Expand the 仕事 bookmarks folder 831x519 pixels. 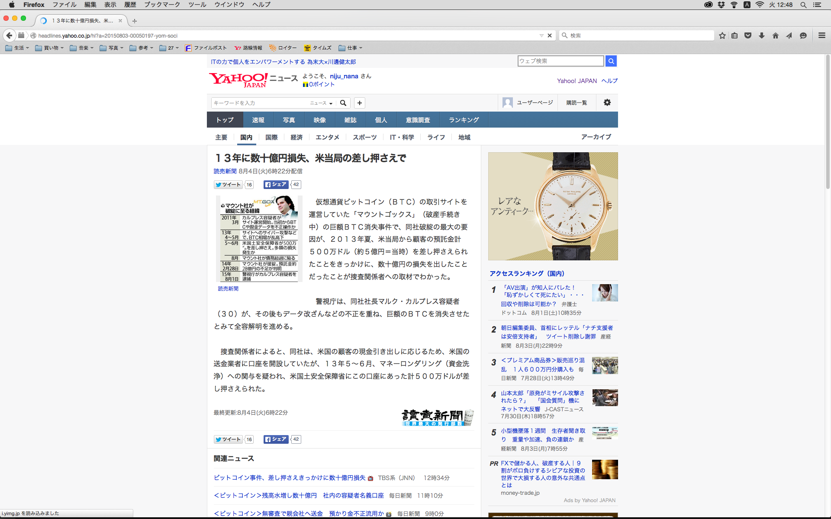point(351,48)
